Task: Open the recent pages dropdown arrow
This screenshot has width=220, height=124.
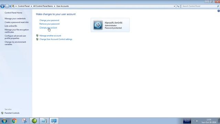Action: pos(10,6)
